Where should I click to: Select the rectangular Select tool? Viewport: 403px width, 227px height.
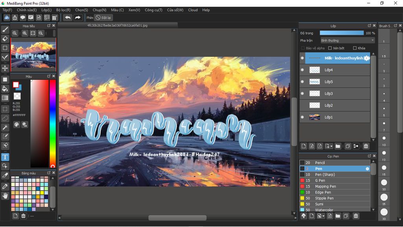coord(5,109)
